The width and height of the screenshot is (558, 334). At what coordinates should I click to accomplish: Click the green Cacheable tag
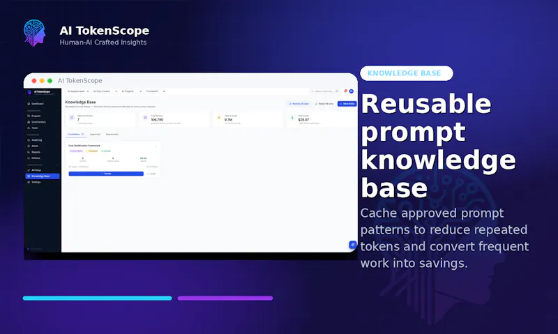tap(106, 151)
